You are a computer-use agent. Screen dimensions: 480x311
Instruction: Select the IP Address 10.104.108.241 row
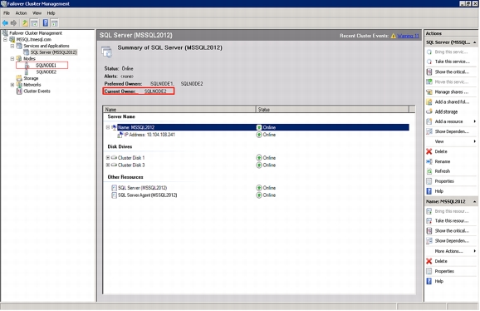pos(149,135)
